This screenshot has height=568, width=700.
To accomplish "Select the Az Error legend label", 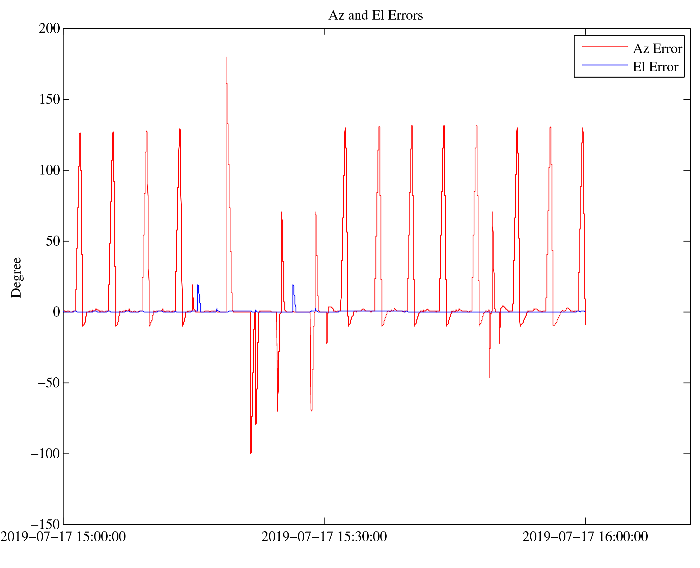I will (657, 49).
